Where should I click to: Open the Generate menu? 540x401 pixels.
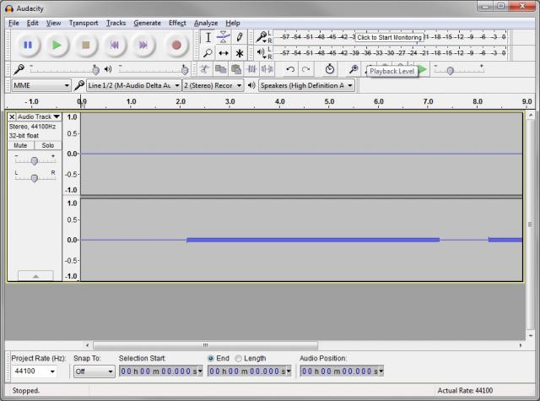tap(147, 23)
